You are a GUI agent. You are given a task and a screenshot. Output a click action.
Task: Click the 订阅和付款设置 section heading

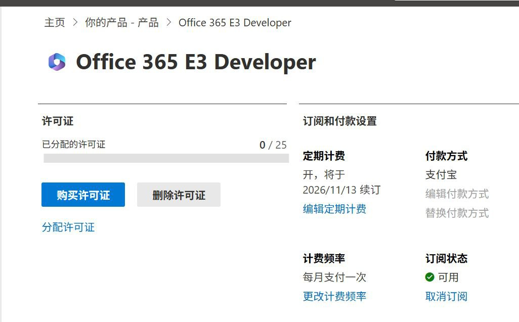[x=339, y=121]
